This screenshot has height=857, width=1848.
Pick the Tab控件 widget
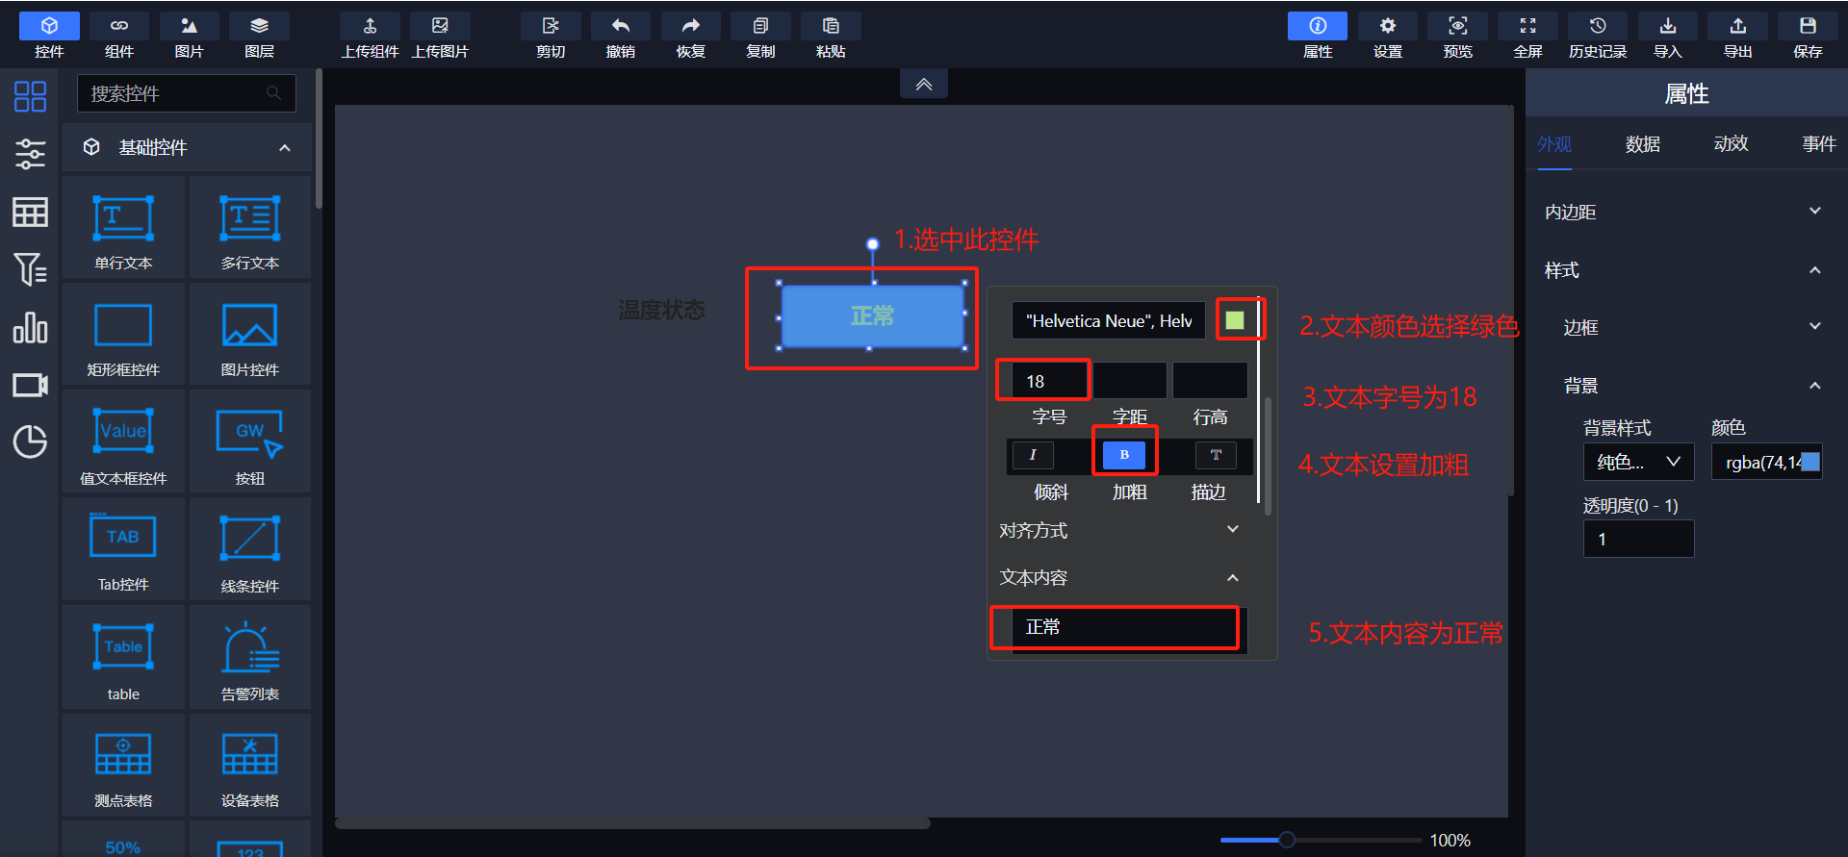pos(123,550)
